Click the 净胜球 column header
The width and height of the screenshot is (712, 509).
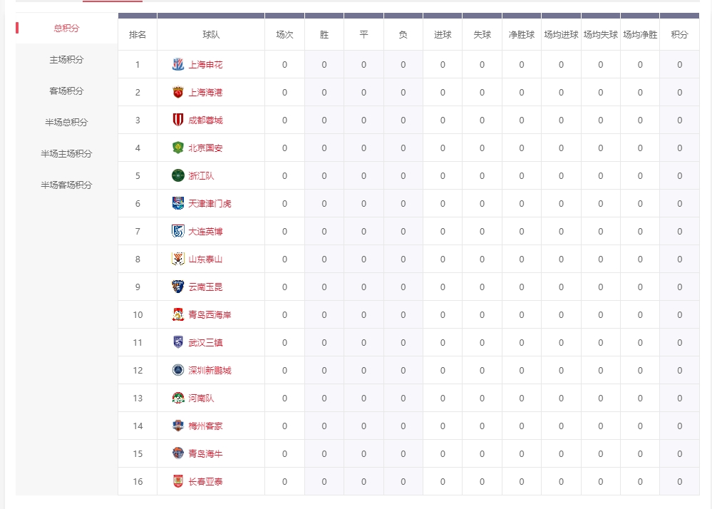tap(521, 35)
